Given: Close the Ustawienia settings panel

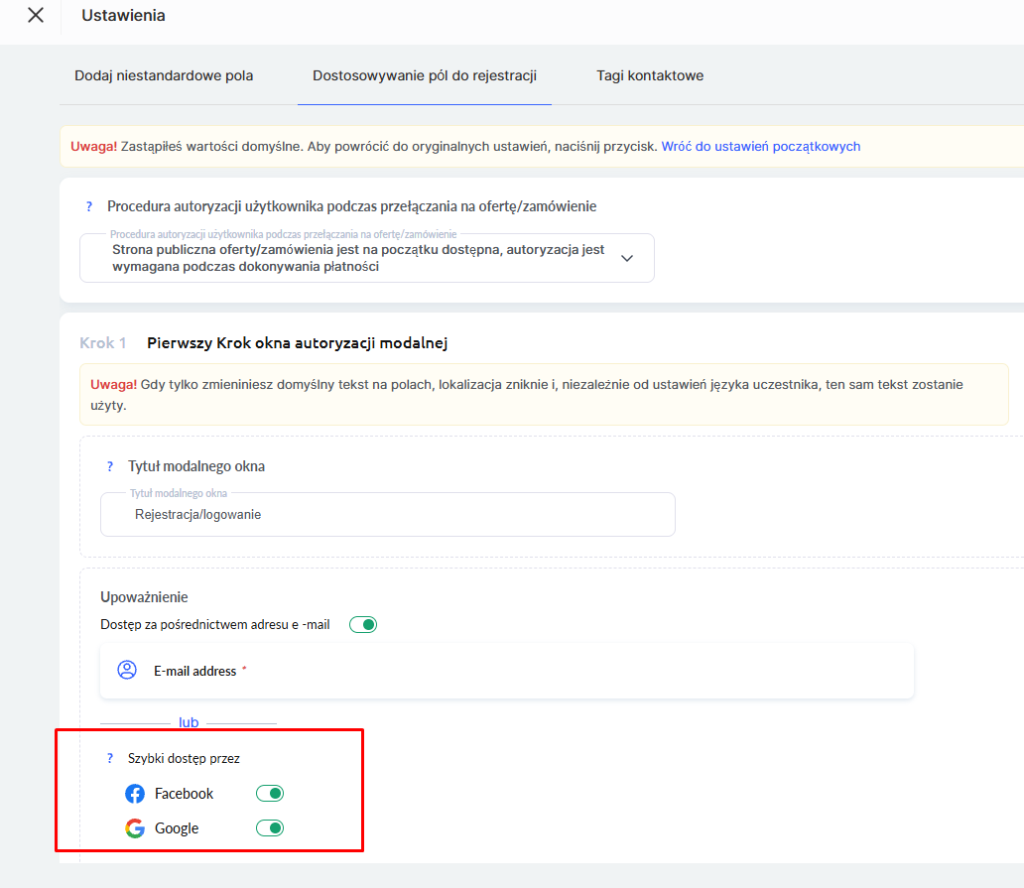Looking at the screenshot, I should click(36, 16).
